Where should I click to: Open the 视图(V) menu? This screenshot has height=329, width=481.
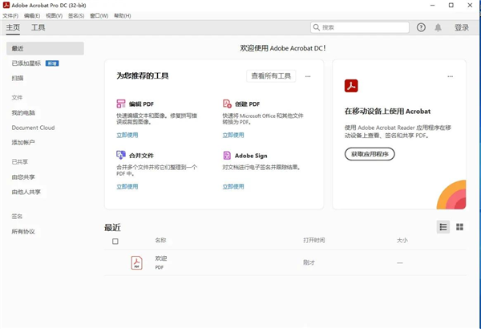[54, 15]
